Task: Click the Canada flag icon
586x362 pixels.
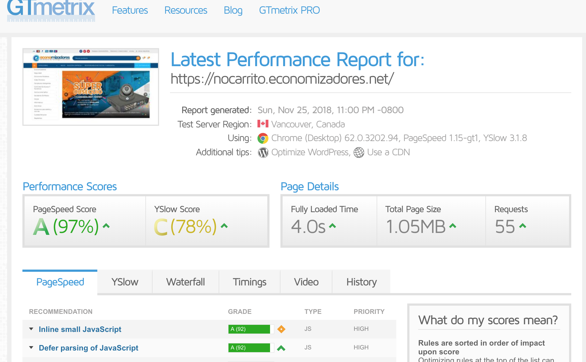Action: pos(263,124)
